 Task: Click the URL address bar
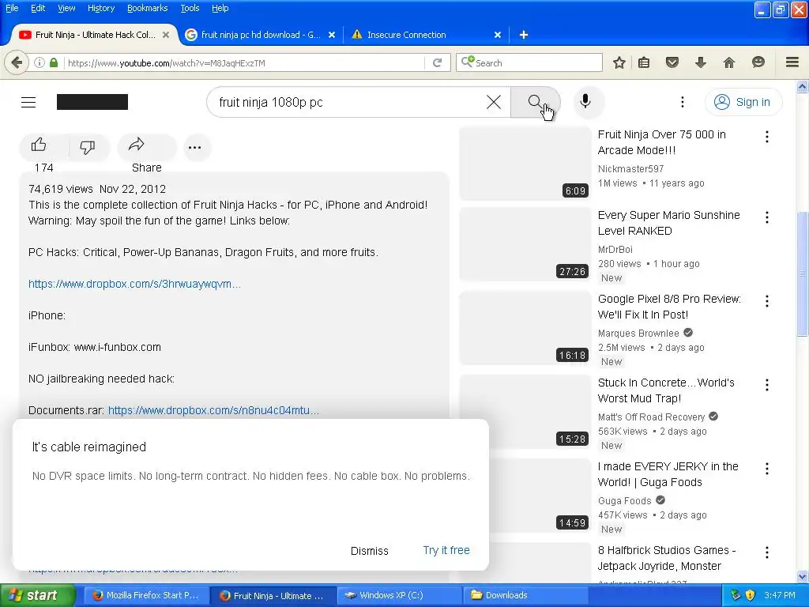[243, 62]
